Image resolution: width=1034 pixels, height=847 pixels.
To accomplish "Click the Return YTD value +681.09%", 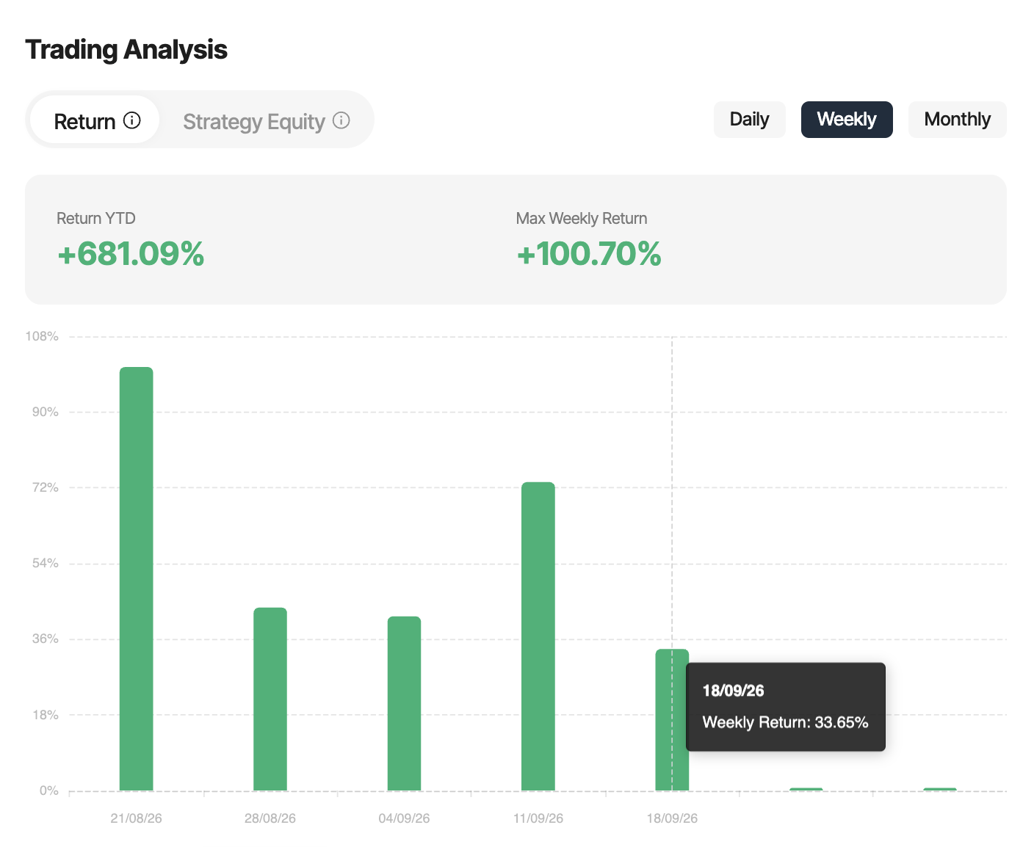I will [x=131, y=254].
